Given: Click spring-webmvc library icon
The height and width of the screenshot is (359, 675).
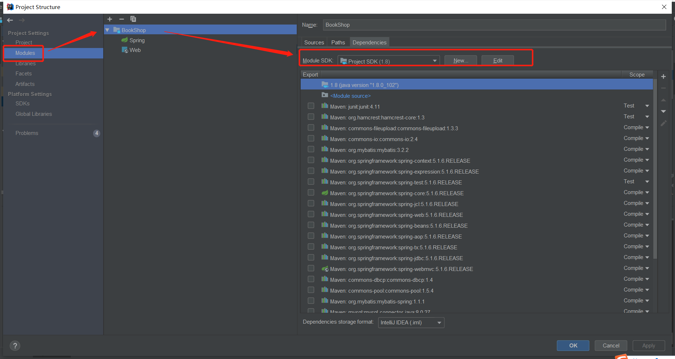Looking at the screenshot, I should click(x=325, y=268).
